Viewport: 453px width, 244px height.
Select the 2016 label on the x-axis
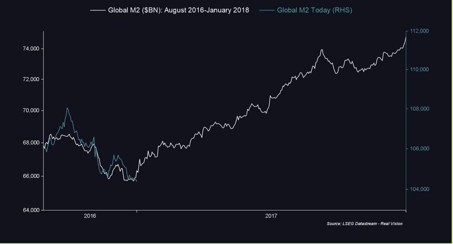click(90, 216)
